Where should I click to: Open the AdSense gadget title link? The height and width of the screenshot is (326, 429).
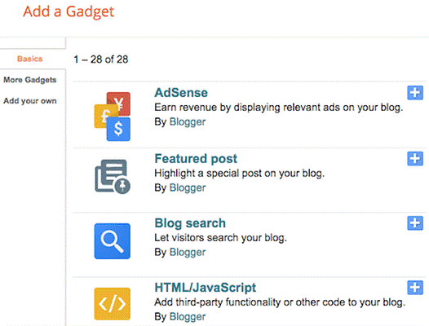pyautogui.click(x=181, y=93)
